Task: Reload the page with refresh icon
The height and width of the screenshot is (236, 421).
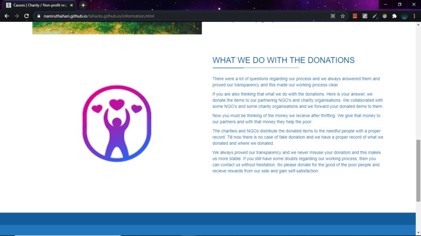Action: click(26, 16)
